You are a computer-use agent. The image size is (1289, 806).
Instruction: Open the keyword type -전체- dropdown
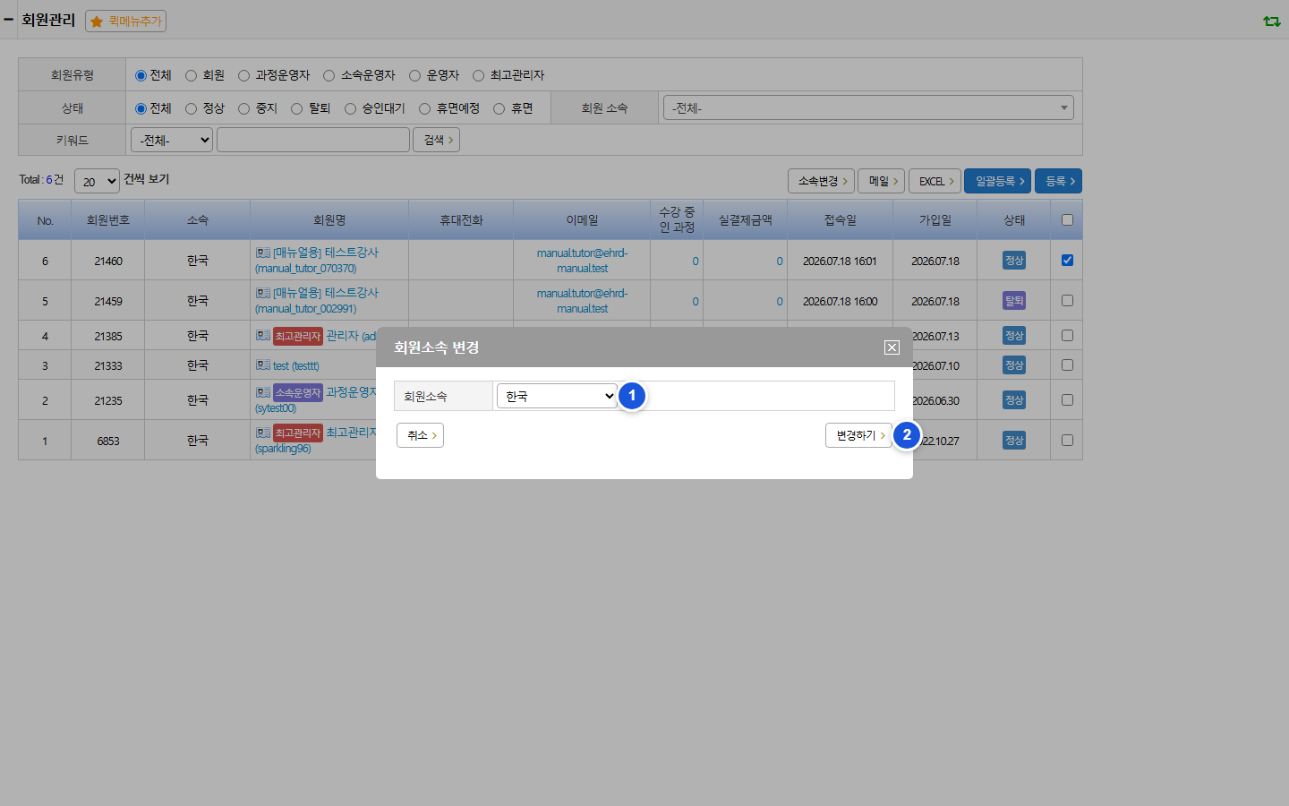click(172, 140)
